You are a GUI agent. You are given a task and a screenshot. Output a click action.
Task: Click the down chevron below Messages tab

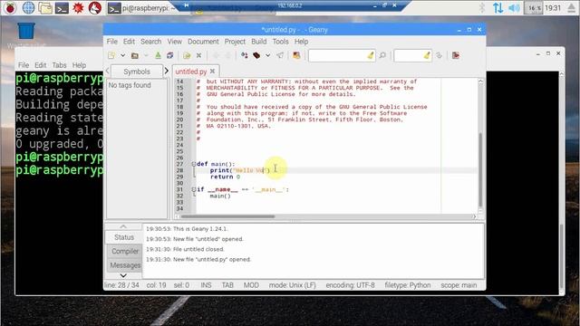123,275
